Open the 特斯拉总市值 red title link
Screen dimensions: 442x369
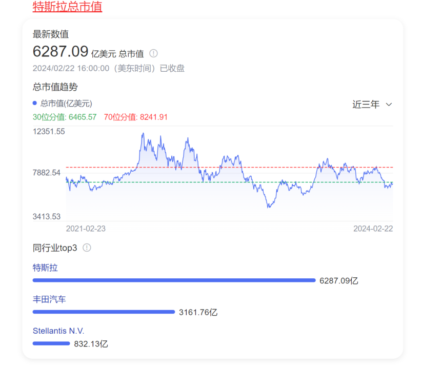67,6
